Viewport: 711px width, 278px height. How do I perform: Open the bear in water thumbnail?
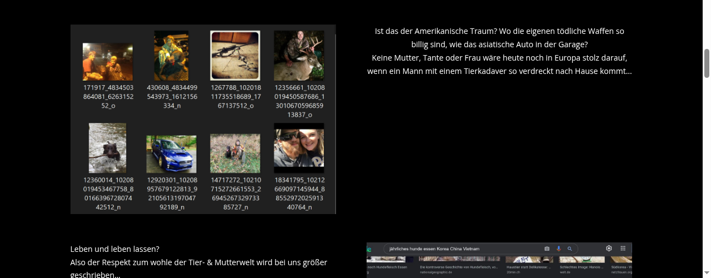[108, 148]
